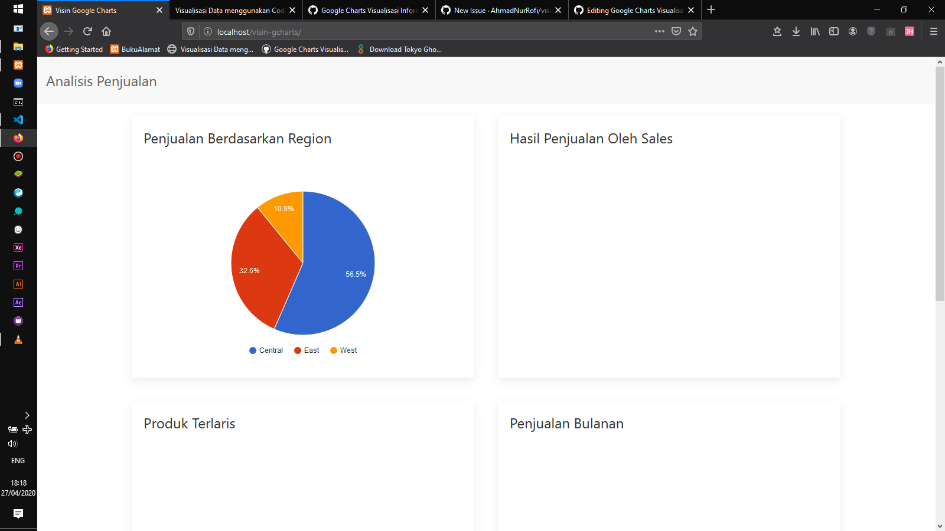Launch Adobe XD from taskbar
This screenshot has height=531, width=945.
(18, 248)
